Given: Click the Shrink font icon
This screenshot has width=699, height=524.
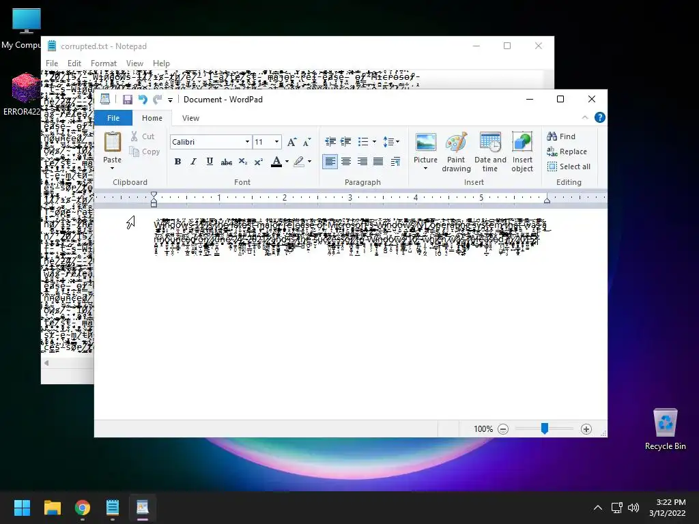Looking at the screenshot, I should (306, 142).
